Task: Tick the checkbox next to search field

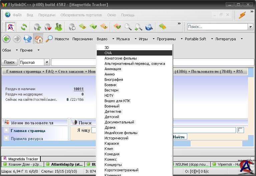Action: (240, 130)
